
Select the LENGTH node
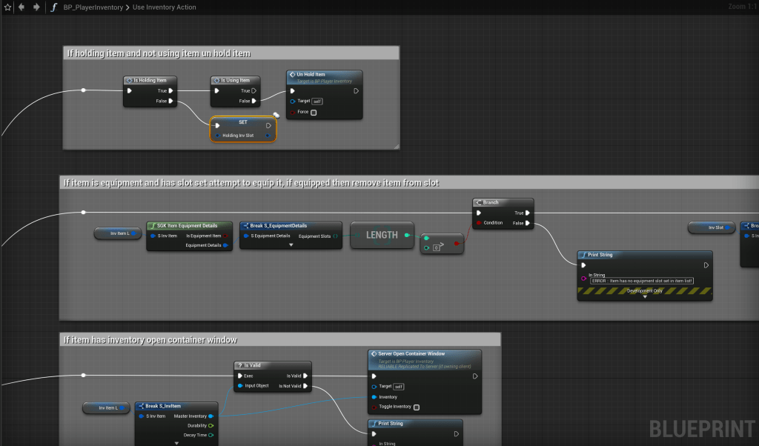coord(382,235)
